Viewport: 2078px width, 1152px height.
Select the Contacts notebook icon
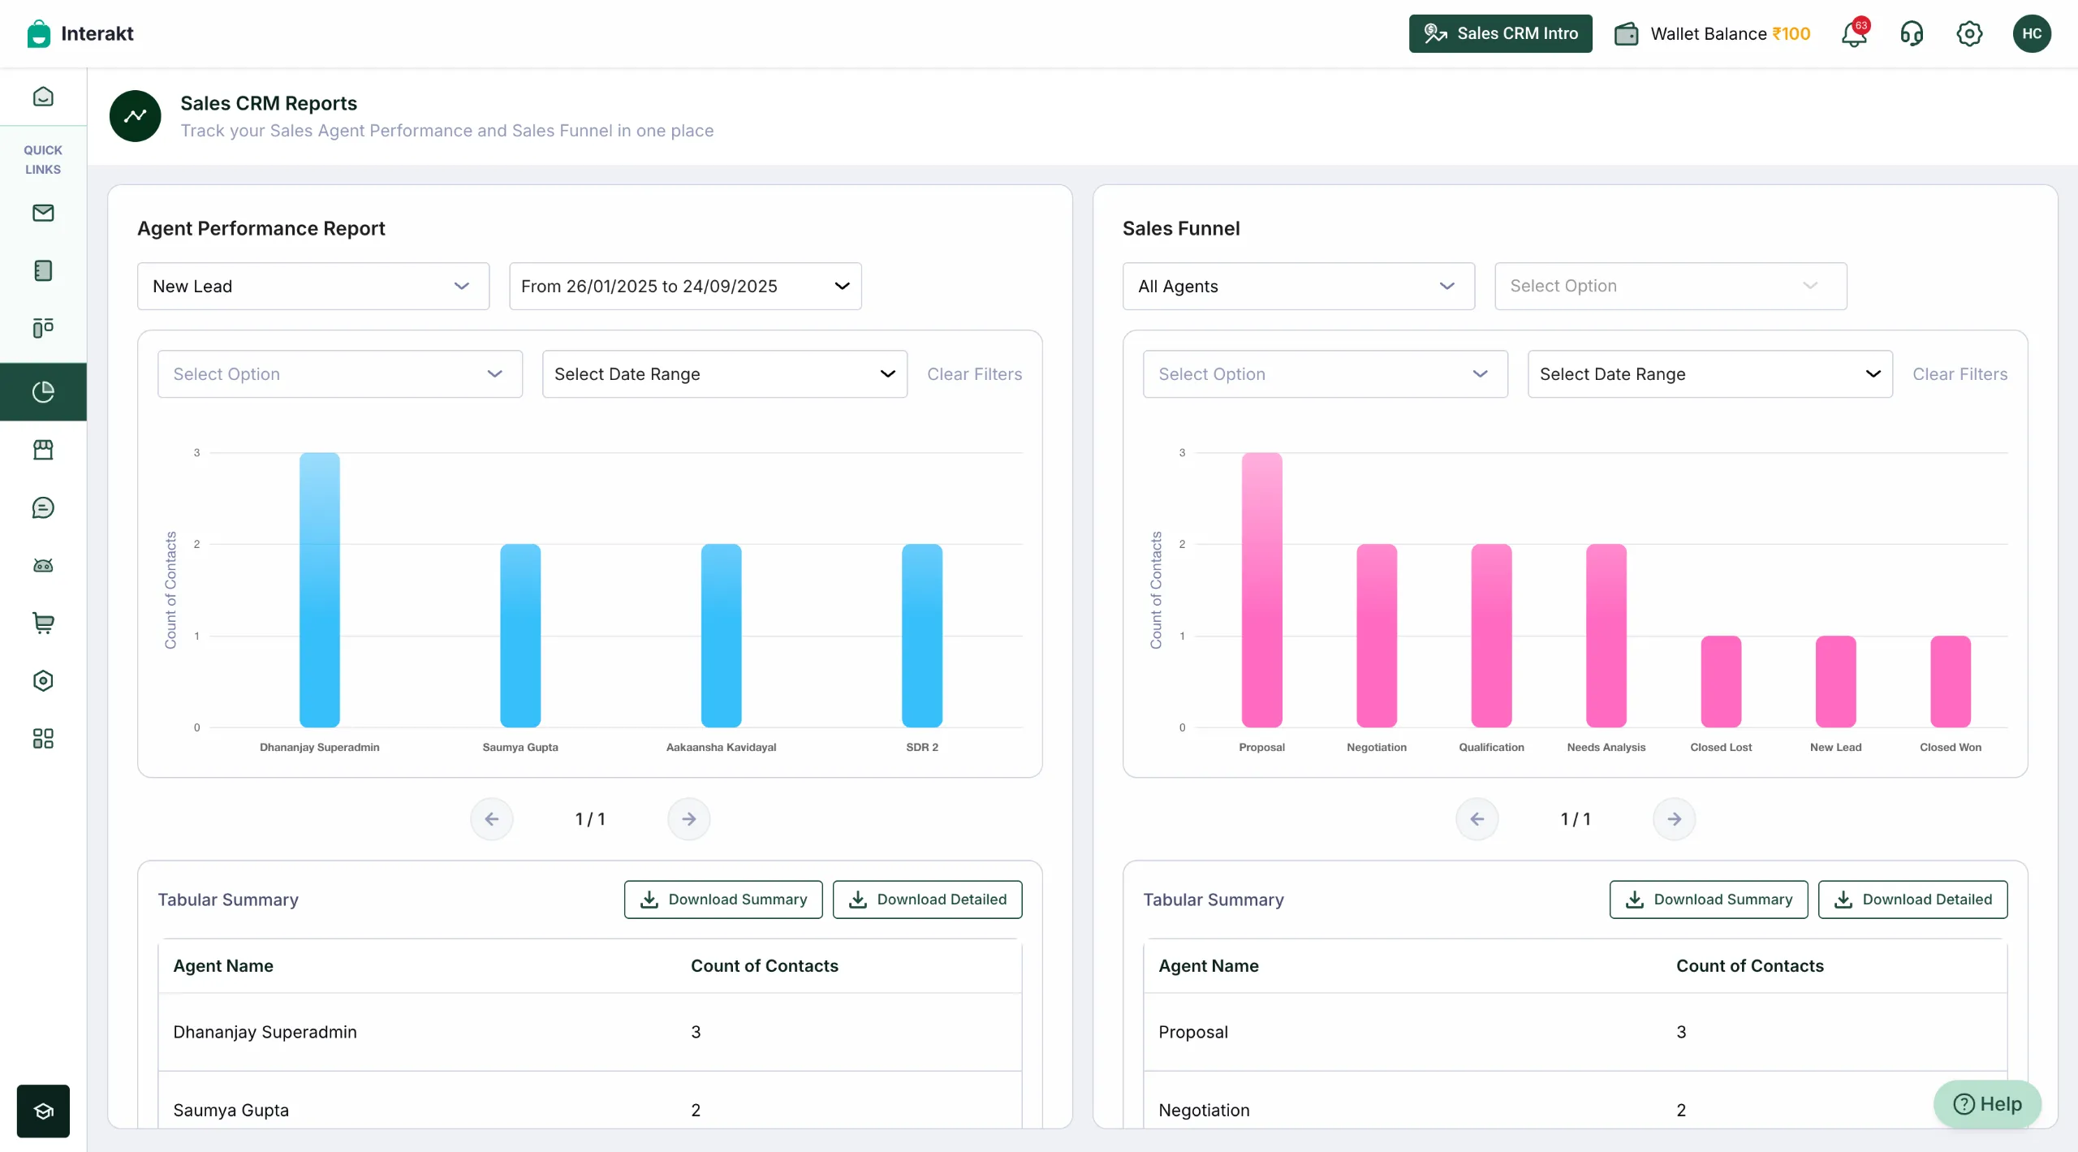[x=44, y=270]
